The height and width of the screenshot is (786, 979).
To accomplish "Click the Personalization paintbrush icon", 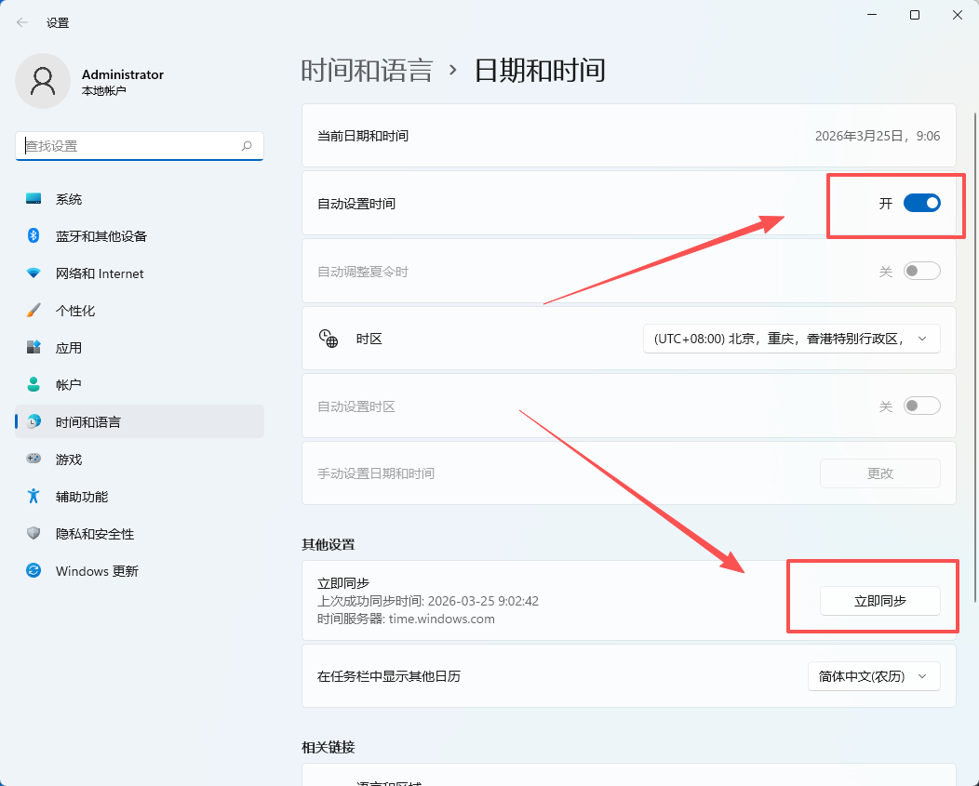I will (34, 311).
